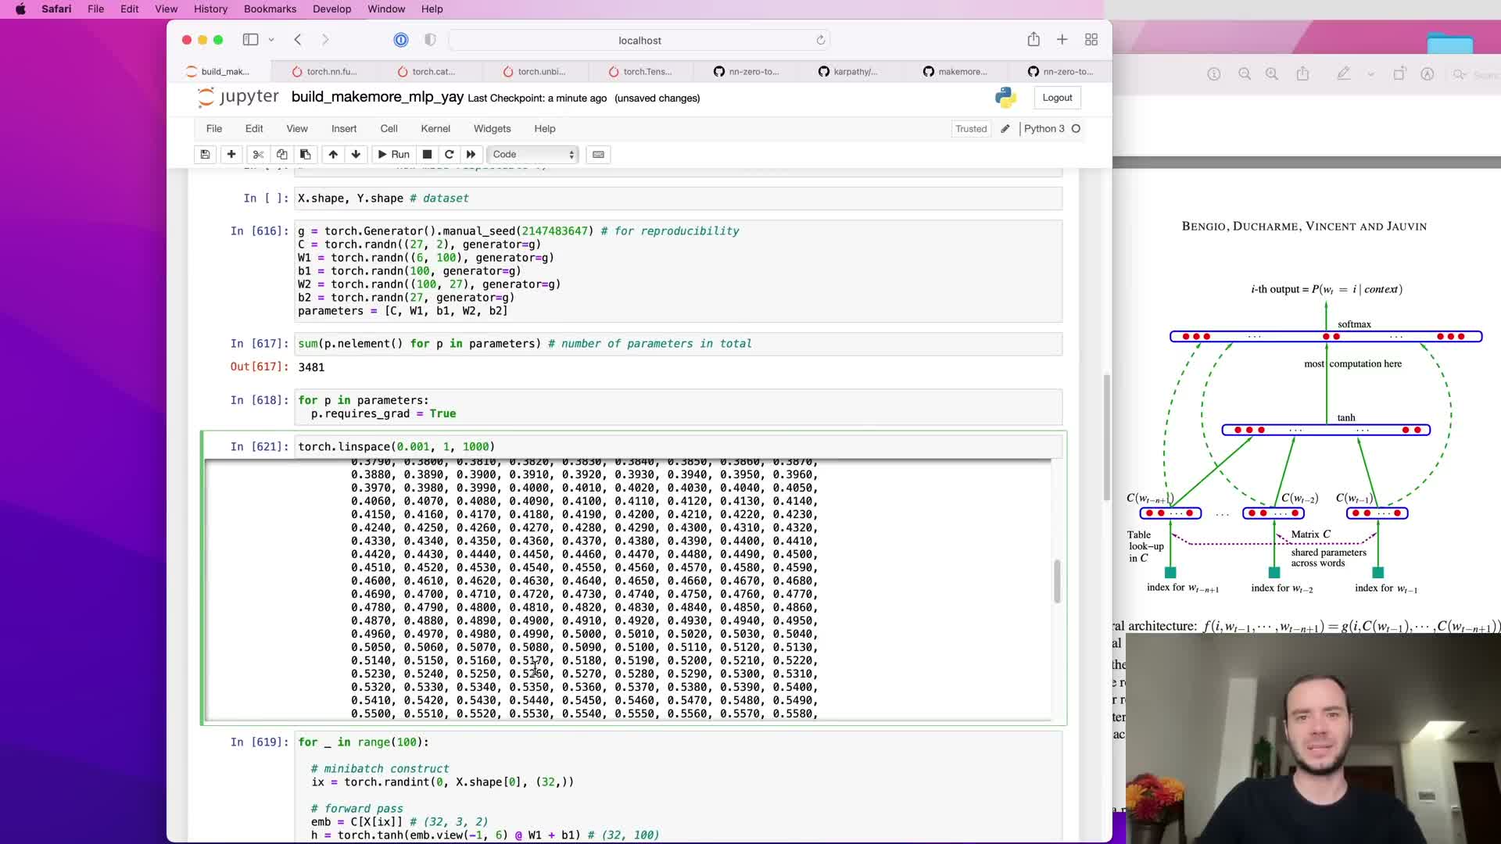Save notebook with the floppy disk icon
The image size is (1501, 844).
click(x=205, y=154)
